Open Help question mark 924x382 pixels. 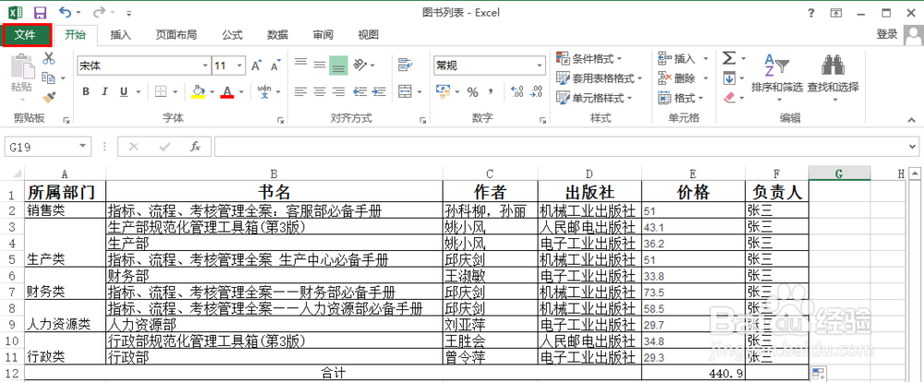click(x=811, y=12)
